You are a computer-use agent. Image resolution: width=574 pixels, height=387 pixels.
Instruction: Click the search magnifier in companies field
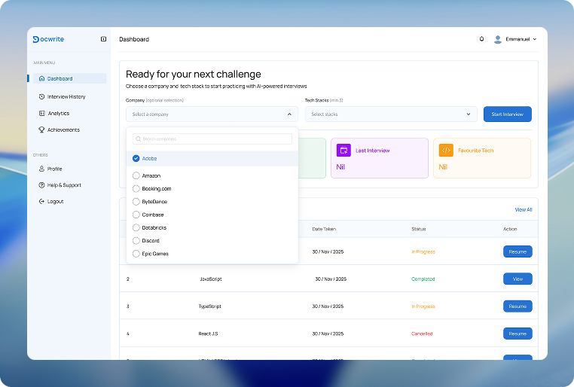click(x=139, y=139)
